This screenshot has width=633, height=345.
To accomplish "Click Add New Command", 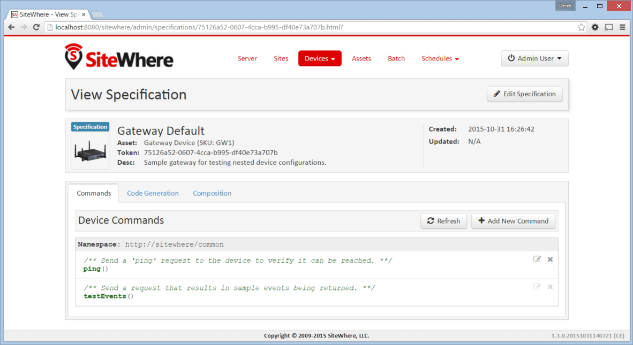I will (513, 221).
